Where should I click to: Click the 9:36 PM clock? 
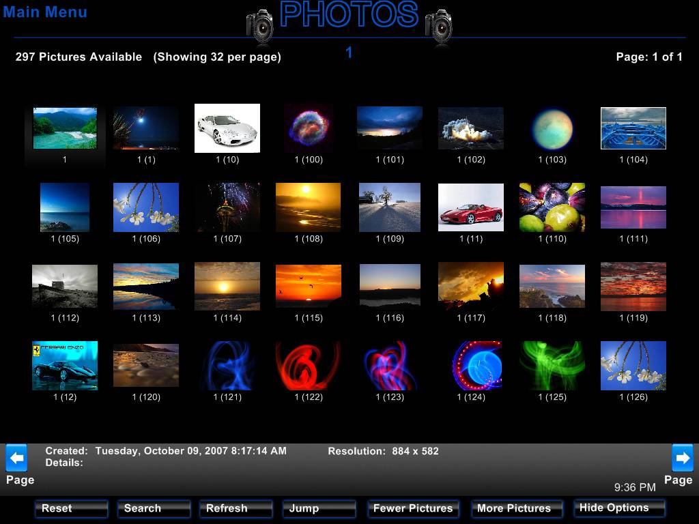[x=635, y=487]
